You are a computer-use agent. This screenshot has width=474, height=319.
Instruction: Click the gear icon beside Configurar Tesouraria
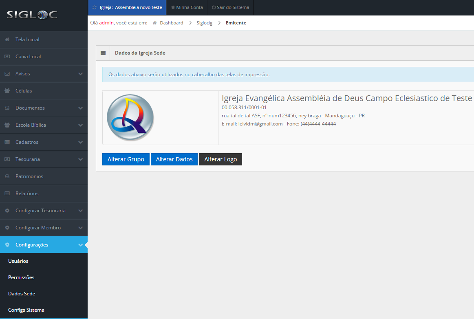7,211
